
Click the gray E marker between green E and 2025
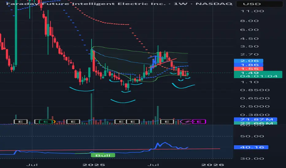pyautogui.click(x=73, y=122)
